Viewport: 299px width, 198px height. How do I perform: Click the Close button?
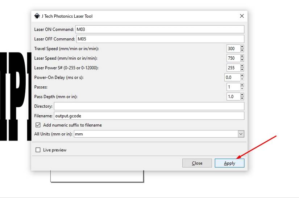tap(197, 163)
